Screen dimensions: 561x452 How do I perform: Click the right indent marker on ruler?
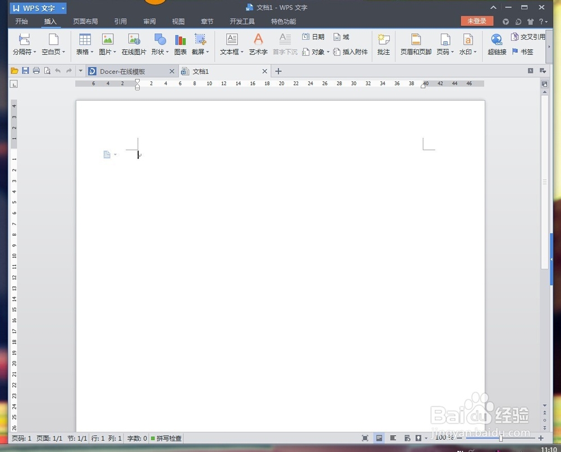[x=423, y=85]
